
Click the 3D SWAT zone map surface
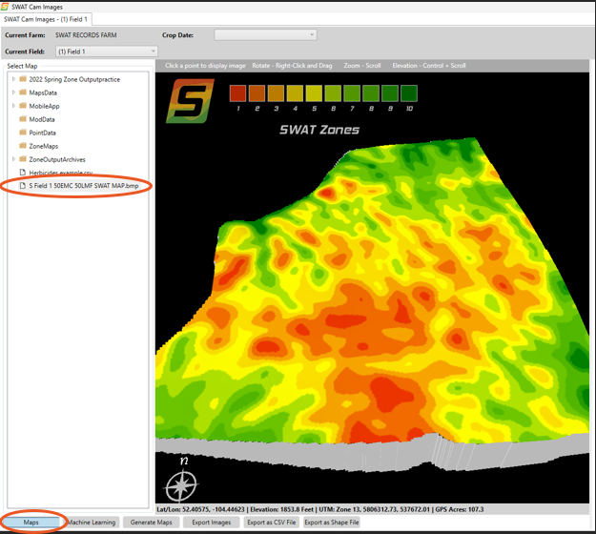pos(373,304)
